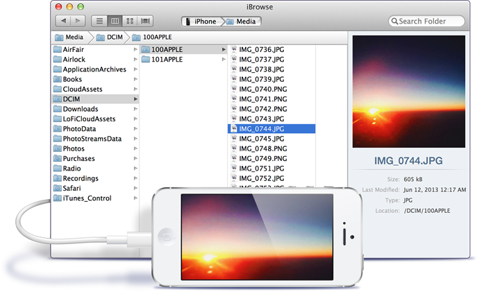Viewport: 477px width, 292px height.
Task: Expand arrow next to Photos
Action: point(135,148)
